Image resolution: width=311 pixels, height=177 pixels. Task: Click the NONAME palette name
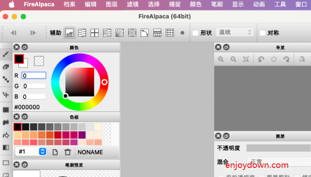pos(90,152)
